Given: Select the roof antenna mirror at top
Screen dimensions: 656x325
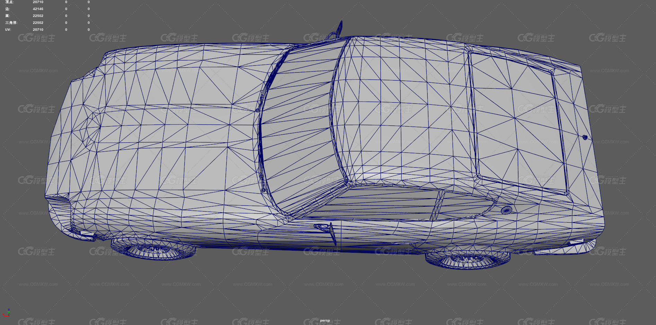Looking at the screenshot, I should pyautogui.click(x=335, y=30).
